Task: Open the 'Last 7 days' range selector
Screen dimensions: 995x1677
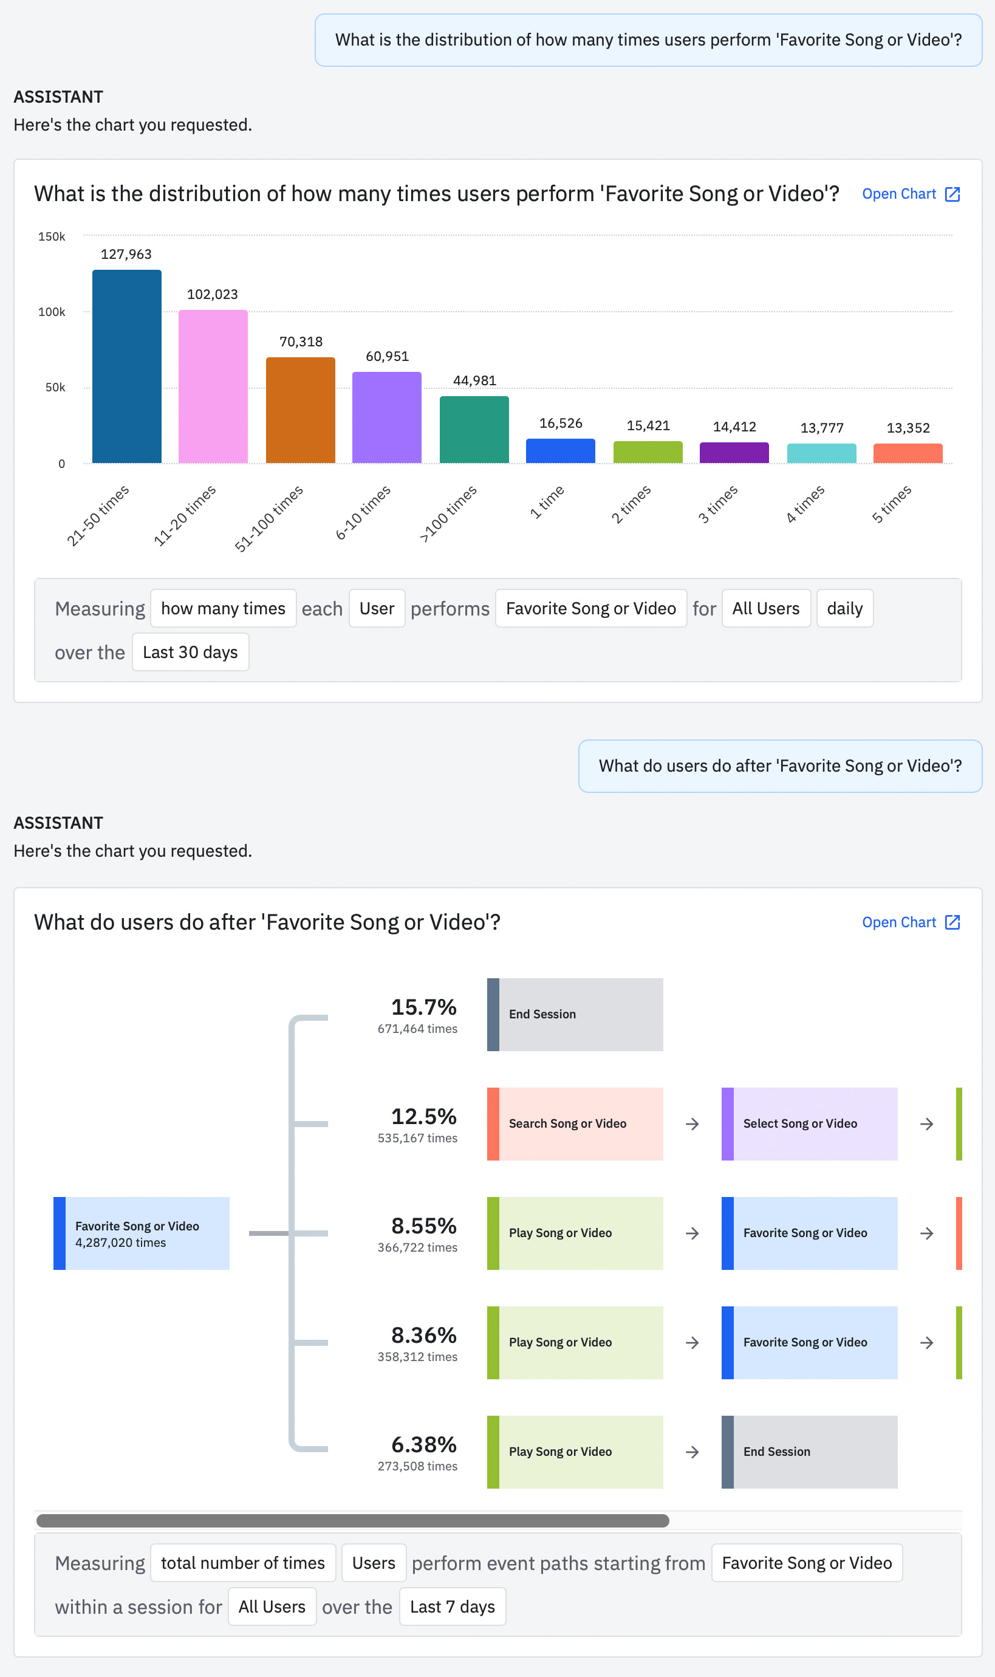Action: (x=452, y=1607)
